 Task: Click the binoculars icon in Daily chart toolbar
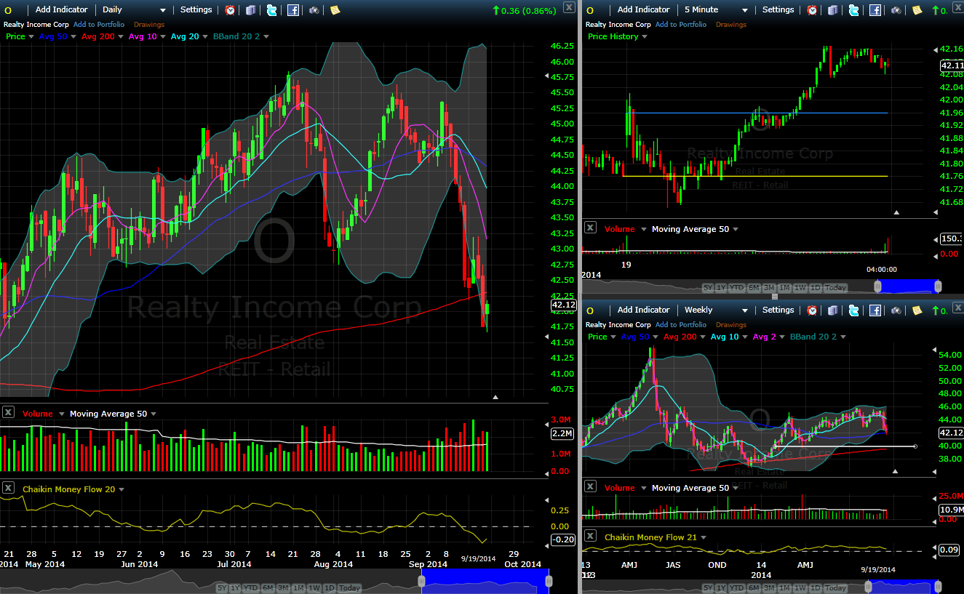(x=314, y=10)
